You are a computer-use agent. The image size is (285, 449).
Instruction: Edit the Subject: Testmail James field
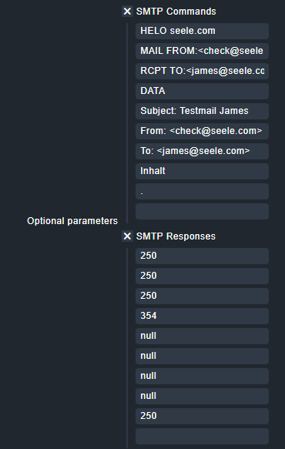click(202, 111)
